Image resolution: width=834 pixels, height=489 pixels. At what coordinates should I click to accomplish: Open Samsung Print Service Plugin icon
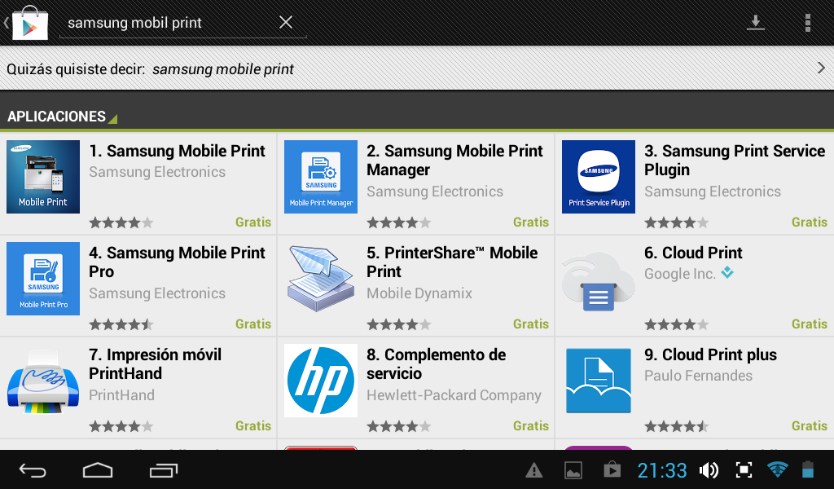(599, 177)
